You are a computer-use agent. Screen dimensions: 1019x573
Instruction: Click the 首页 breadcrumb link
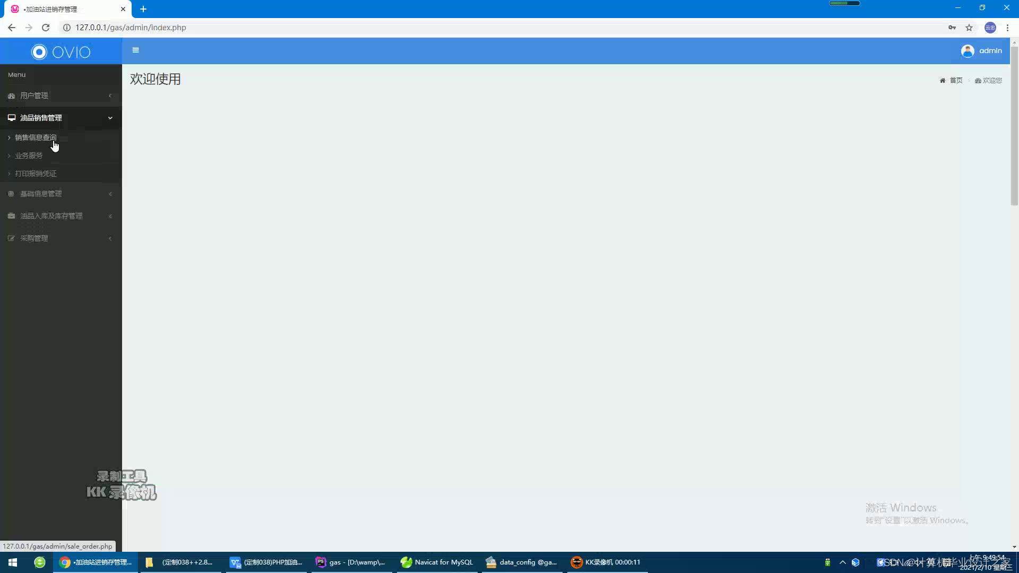956,81
